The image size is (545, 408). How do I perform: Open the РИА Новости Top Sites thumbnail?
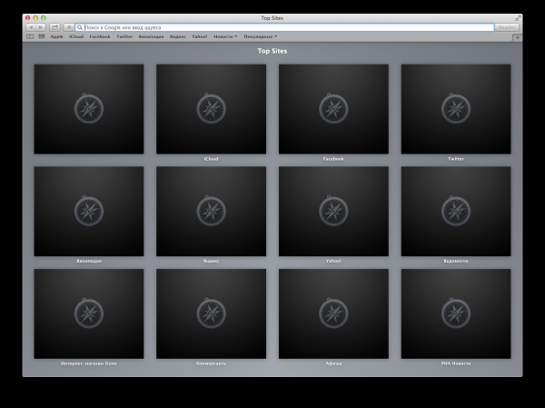[456, 313]
